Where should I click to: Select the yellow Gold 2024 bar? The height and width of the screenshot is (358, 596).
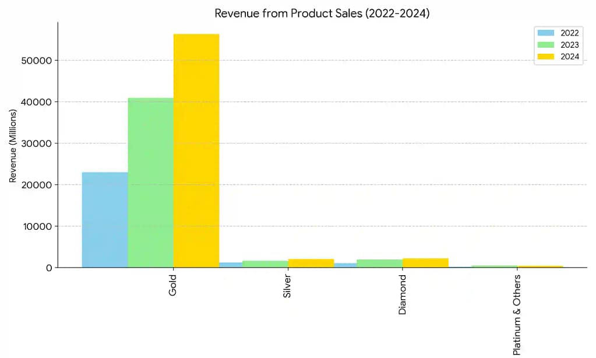pos(196,152)
